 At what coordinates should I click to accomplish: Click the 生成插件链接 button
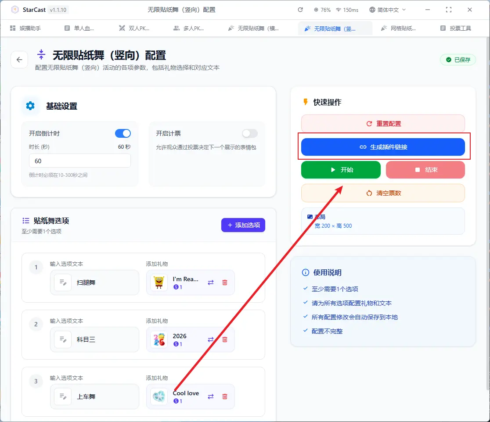(x=383, y=147)
